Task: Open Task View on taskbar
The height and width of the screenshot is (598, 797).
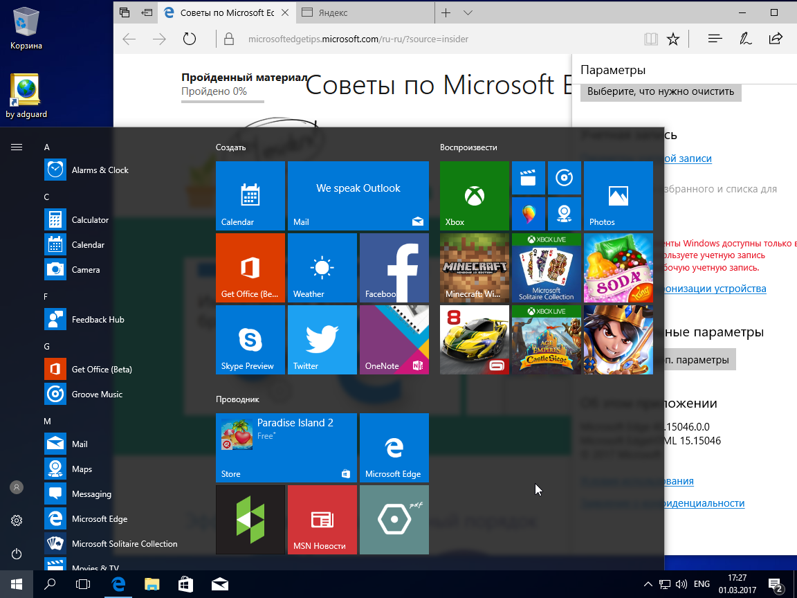Action: click(x=83, y=584)
